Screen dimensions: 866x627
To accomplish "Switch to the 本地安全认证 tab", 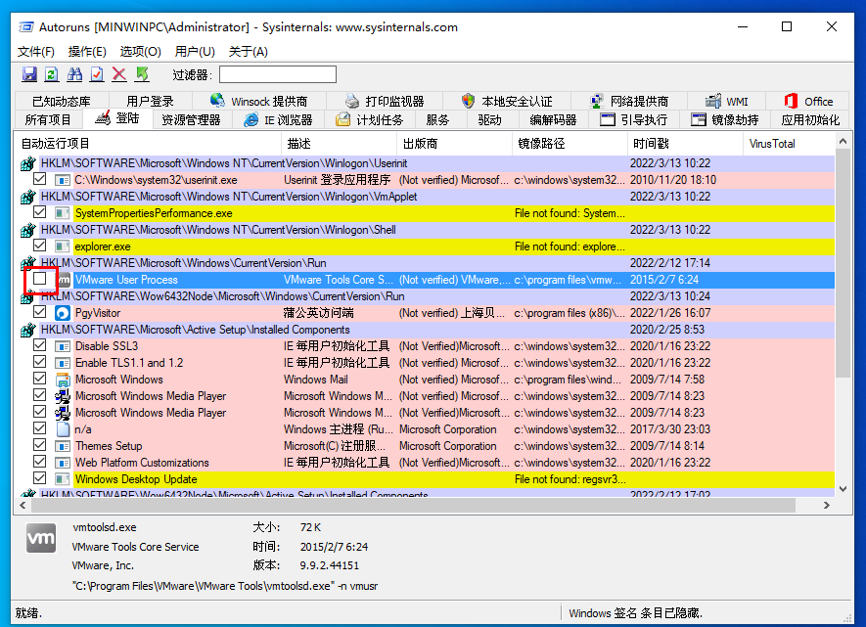I will [x=507, y=102].
